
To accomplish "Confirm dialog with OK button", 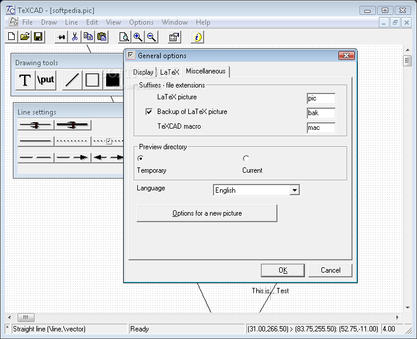I will click(283, 270).
